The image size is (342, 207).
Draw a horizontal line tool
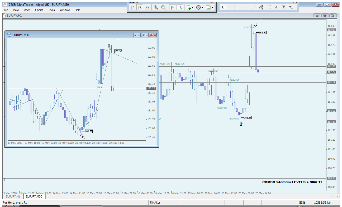[247, 7]
